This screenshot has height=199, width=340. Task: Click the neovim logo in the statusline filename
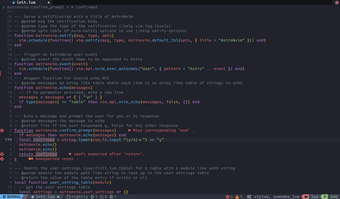(33, 197)
